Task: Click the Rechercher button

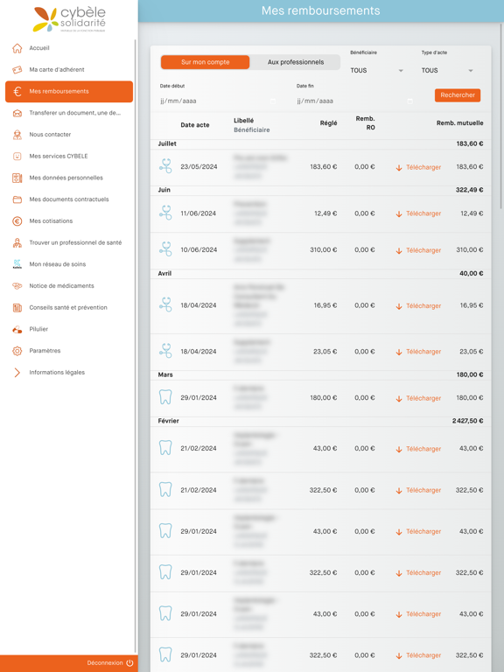Action: [x=458, y=95]
